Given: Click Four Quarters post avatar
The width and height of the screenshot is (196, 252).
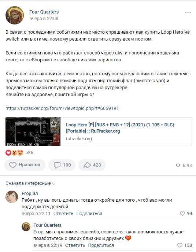Looking at the screenshot, I should pos(15,15).
